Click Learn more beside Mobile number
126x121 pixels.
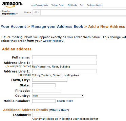65,101
